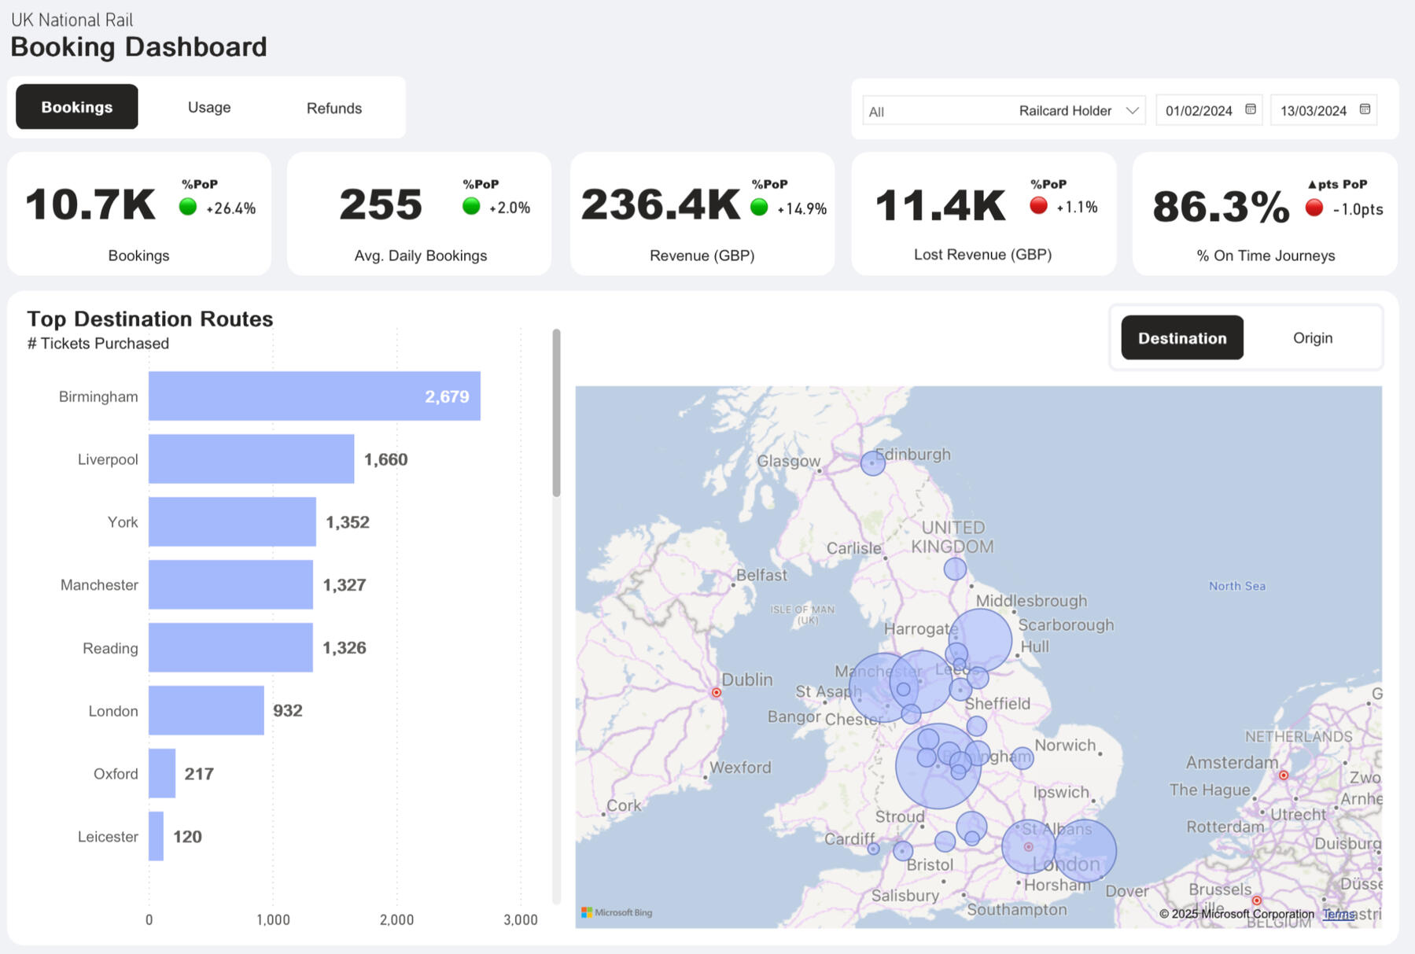Switch to the Usage tab
The width and height of the screenshot is (1415, 954).
[x=209, y=108]
